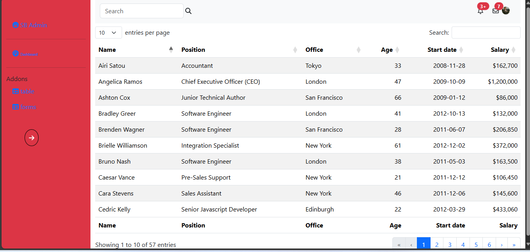Focus the table Search filter field
Image resolution: width=530 pixels, height=252 pixels.
pos(486,33)
